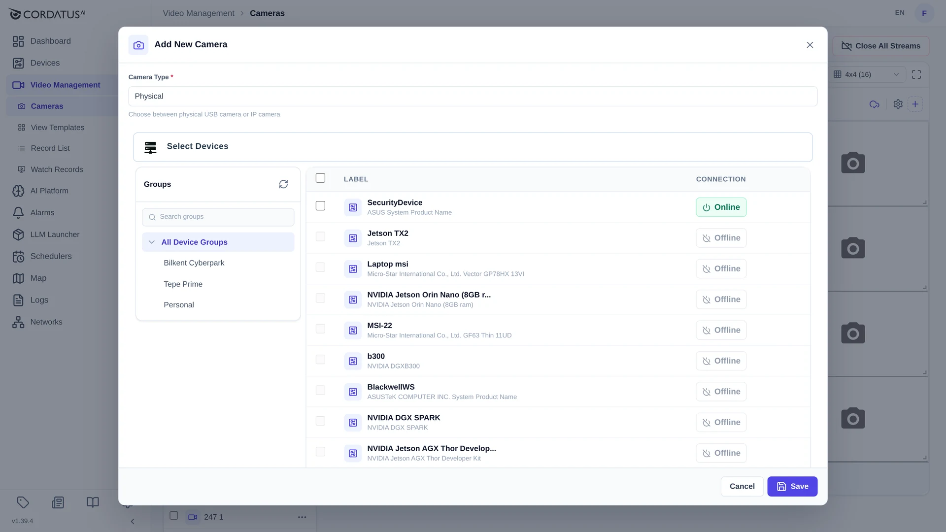Check the b300 checkbox

pos(320,360)
